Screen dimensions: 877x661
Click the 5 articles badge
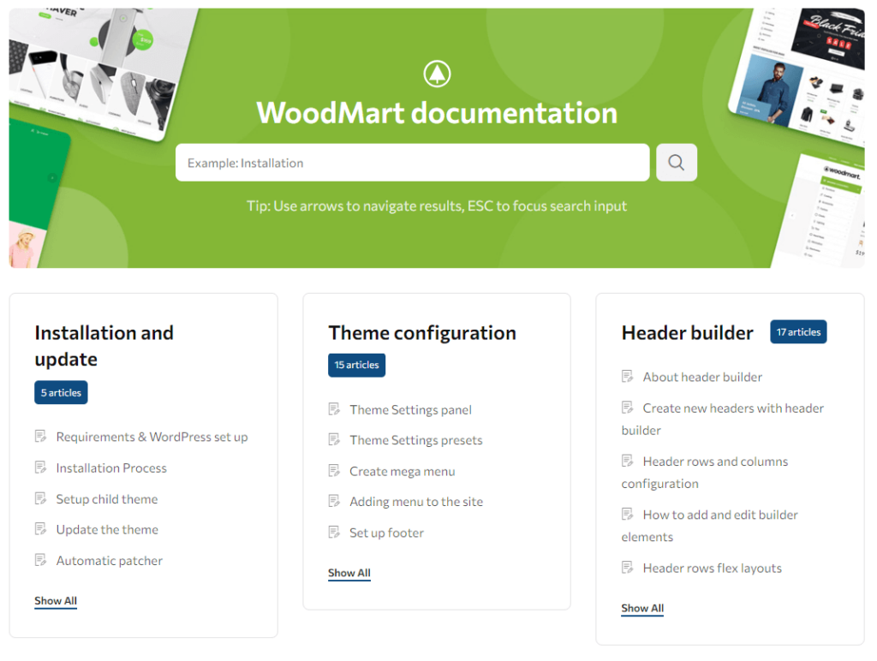[61, 392]
